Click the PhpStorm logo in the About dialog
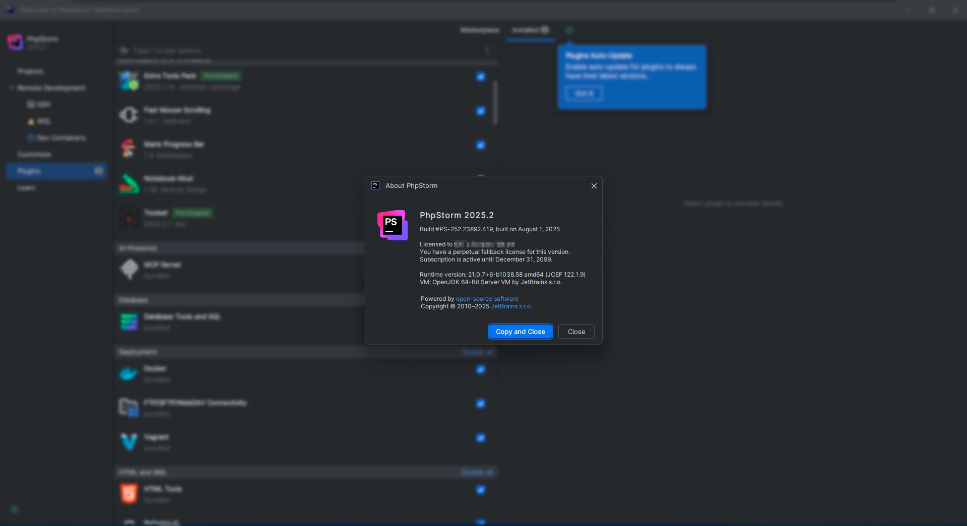This screenshot has height=526, width=967. click(x=393, y=225)
